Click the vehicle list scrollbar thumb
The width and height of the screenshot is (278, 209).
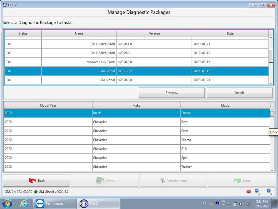(x=272, y=114)
